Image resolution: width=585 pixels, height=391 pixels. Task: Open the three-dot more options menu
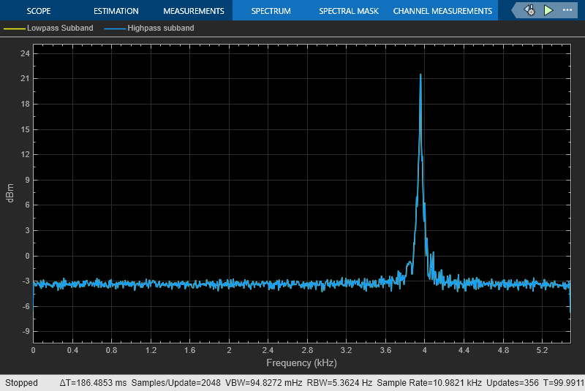coord(567,10)
